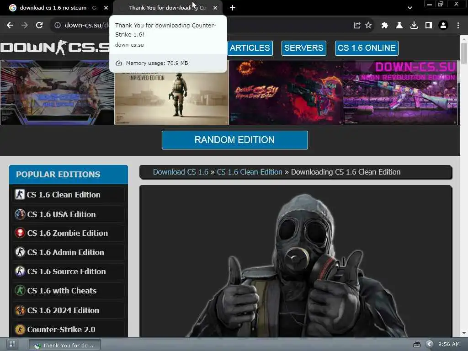The image size is (468, 351).
Task: Click the Source Edition sidebar icon
Action: click(20, 271)
